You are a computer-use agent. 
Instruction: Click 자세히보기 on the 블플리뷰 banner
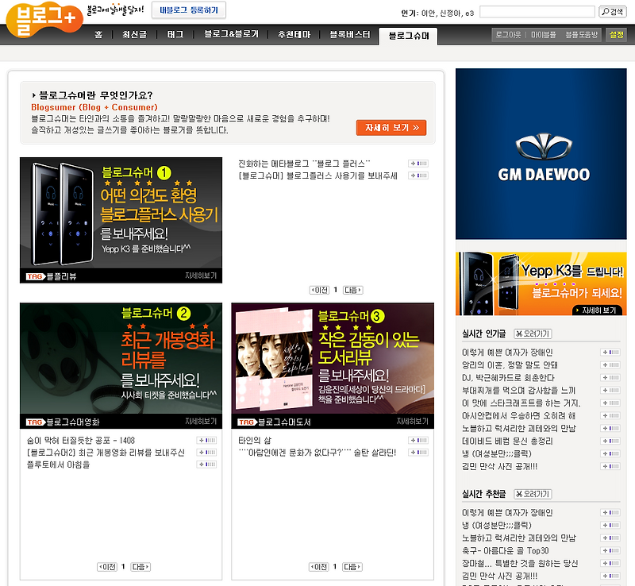pyautogui.click(x=201, y=276)
